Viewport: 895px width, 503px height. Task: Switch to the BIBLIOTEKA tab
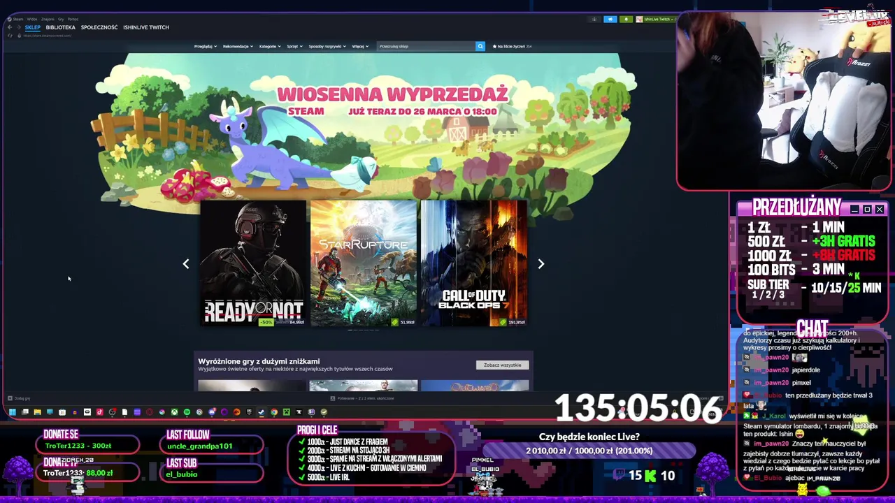click(60, 27)
